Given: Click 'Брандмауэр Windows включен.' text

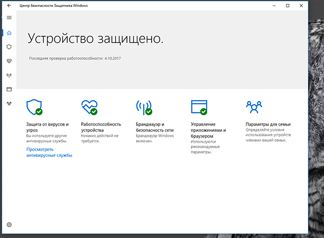Looking at the screenshot, I should [x=155, y=138].
